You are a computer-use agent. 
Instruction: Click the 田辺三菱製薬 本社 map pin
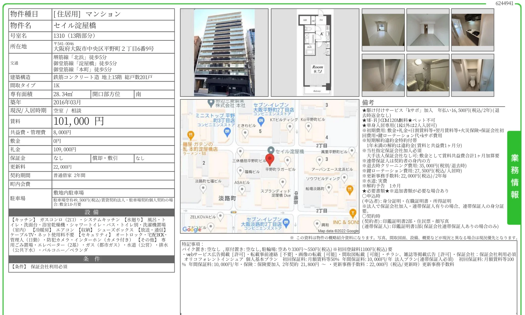click(x=211, y=103)
